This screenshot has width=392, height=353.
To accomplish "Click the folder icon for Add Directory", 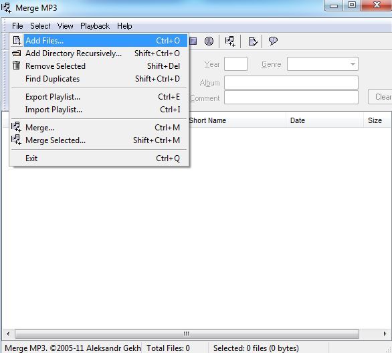I will (17, 53).
